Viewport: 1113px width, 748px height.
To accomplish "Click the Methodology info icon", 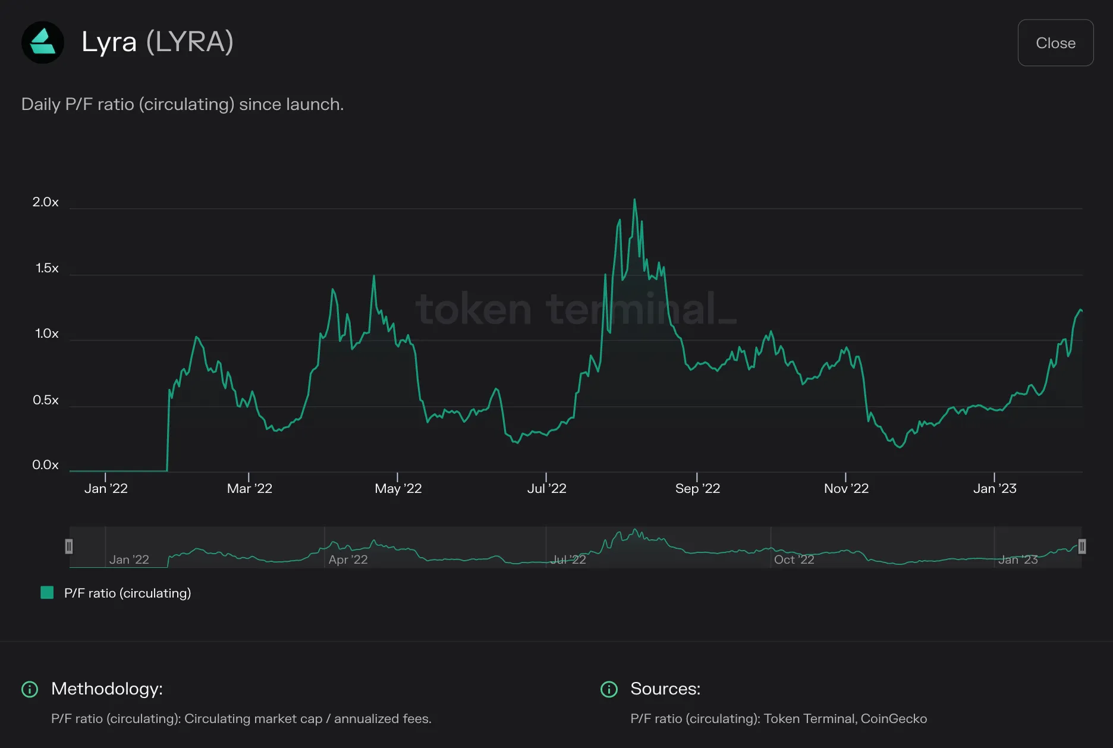I will [x=30, y=689].
